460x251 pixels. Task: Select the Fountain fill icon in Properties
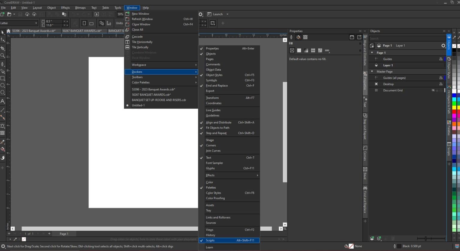pos(306,50)
